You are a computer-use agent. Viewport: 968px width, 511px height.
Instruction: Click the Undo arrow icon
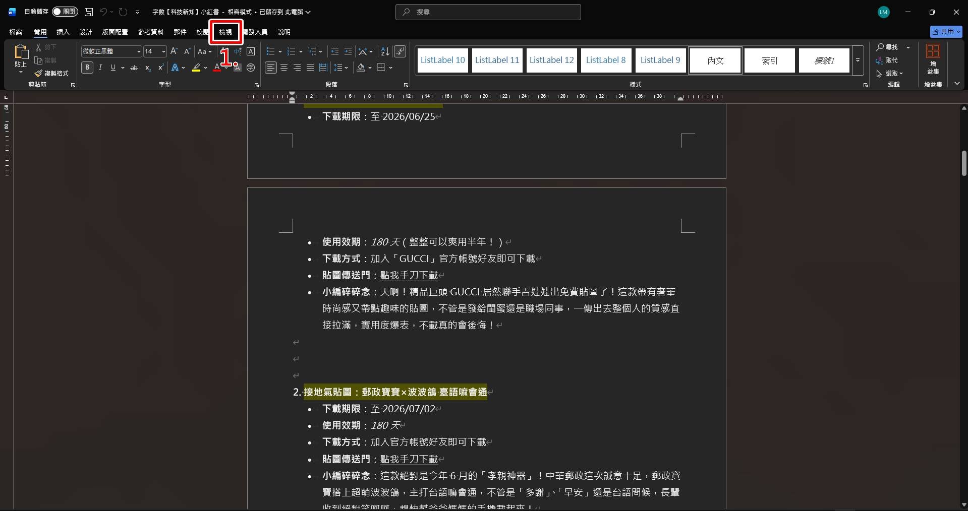[103, 12]
